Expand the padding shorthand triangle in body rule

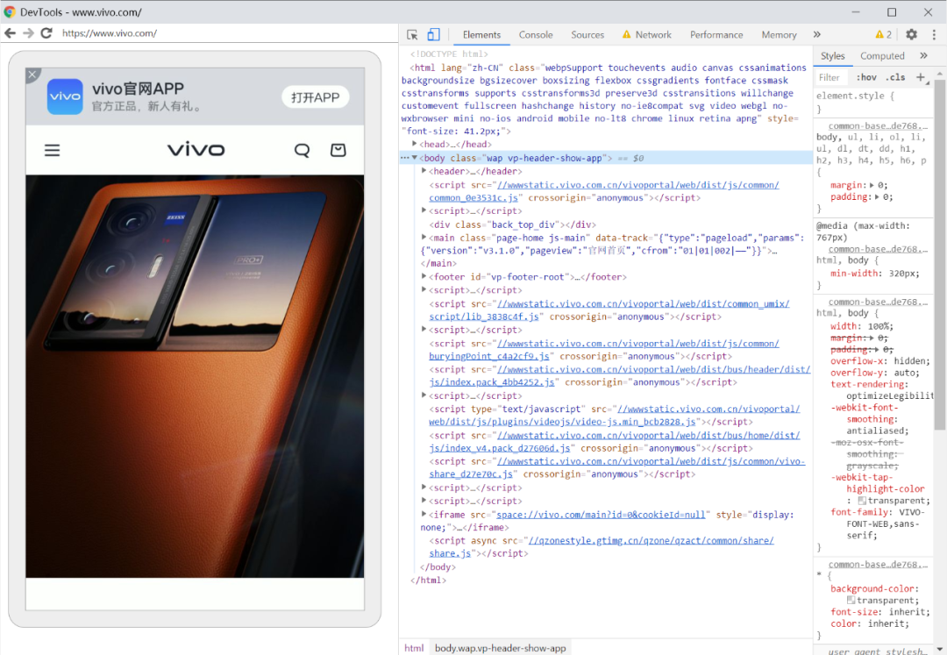point(878,196)
